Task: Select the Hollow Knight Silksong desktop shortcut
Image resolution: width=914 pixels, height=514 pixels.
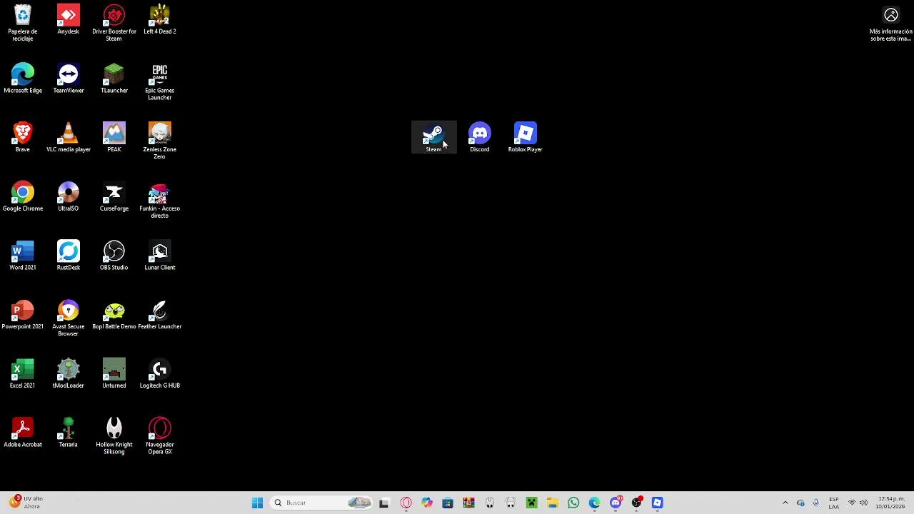Action: 114,436
